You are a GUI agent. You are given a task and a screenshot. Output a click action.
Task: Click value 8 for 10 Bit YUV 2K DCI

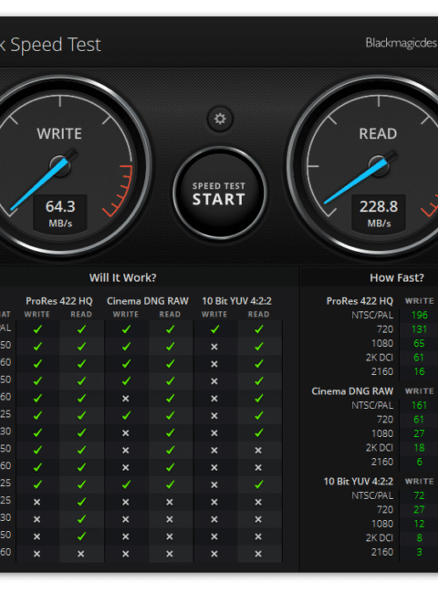[x=420, y=537]
